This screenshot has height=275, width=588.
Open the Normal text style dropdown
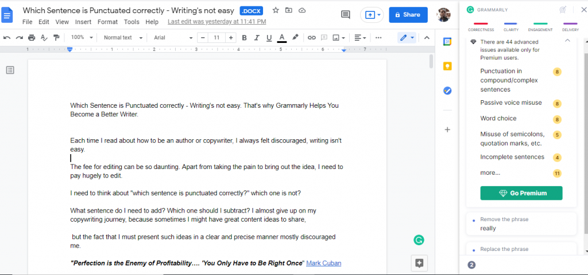123,37
